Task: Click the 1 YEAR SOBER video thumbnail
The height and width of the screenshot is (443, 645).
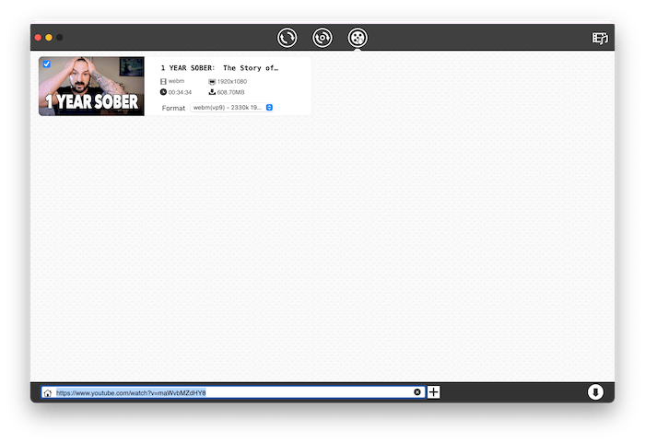Action: coord(91,87)
